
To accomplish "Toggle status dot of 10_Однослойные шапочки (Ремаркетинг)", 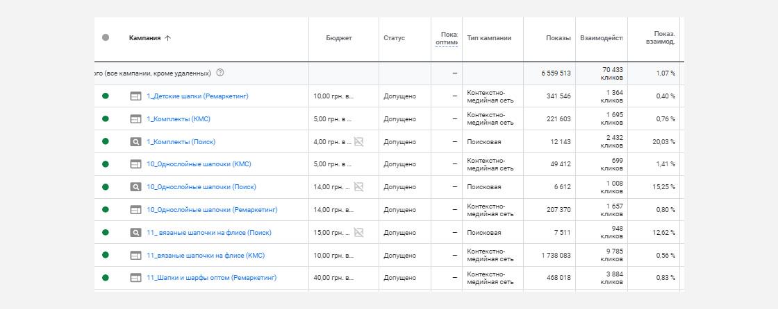I will pos(105,209).
